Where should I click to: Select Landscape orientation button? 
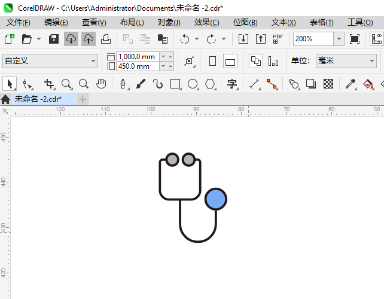coord(230,61)
